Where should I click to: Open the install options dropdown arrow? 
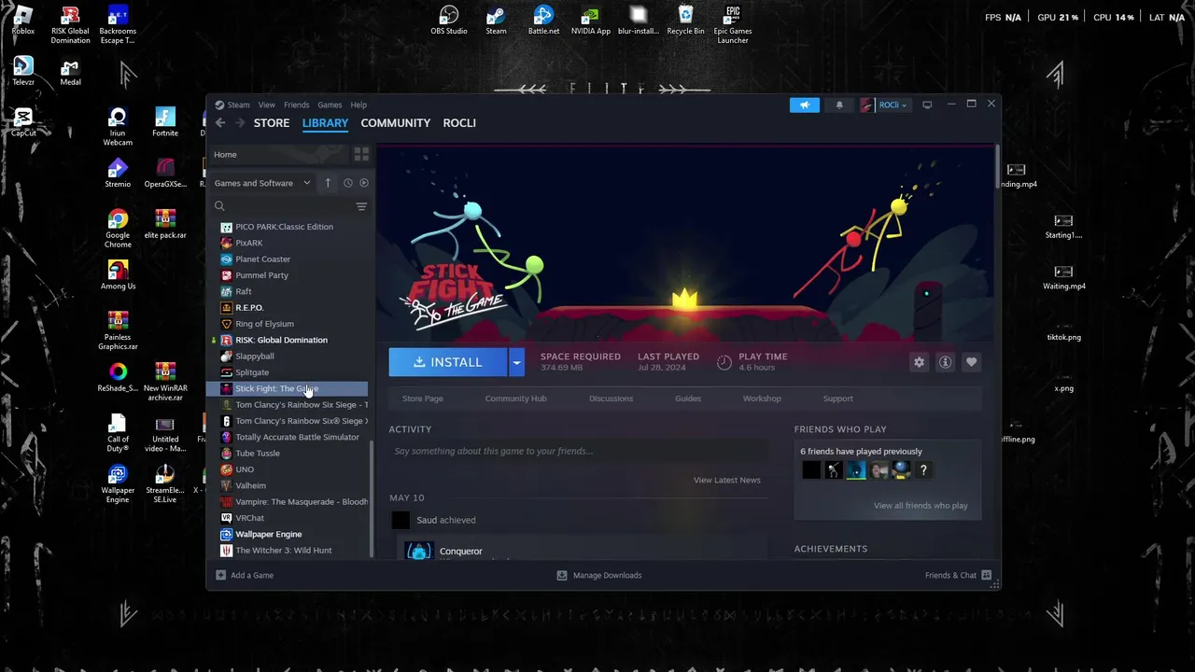click(516, 362)
